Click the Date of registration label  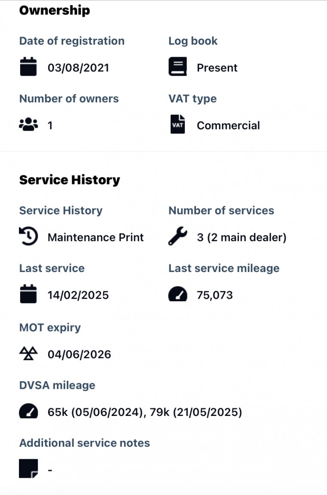(x=72, y=41)
